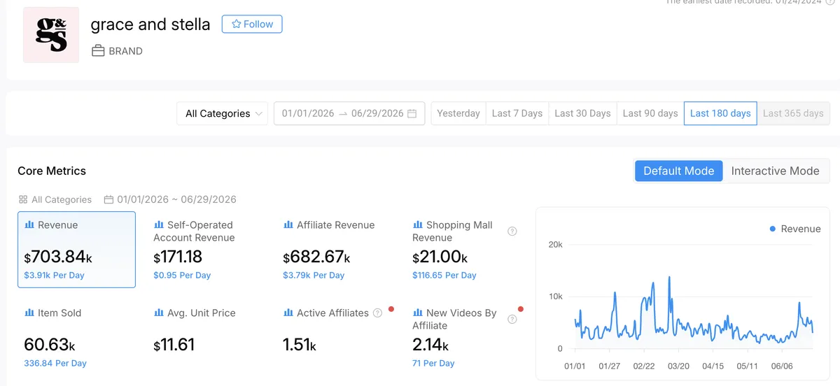Click the briefcase BRAND icon
This screenshot has width=840, height=386.
98,51
